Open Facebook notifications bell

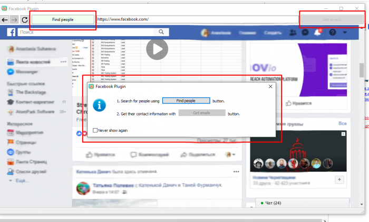tap(318, 33)
